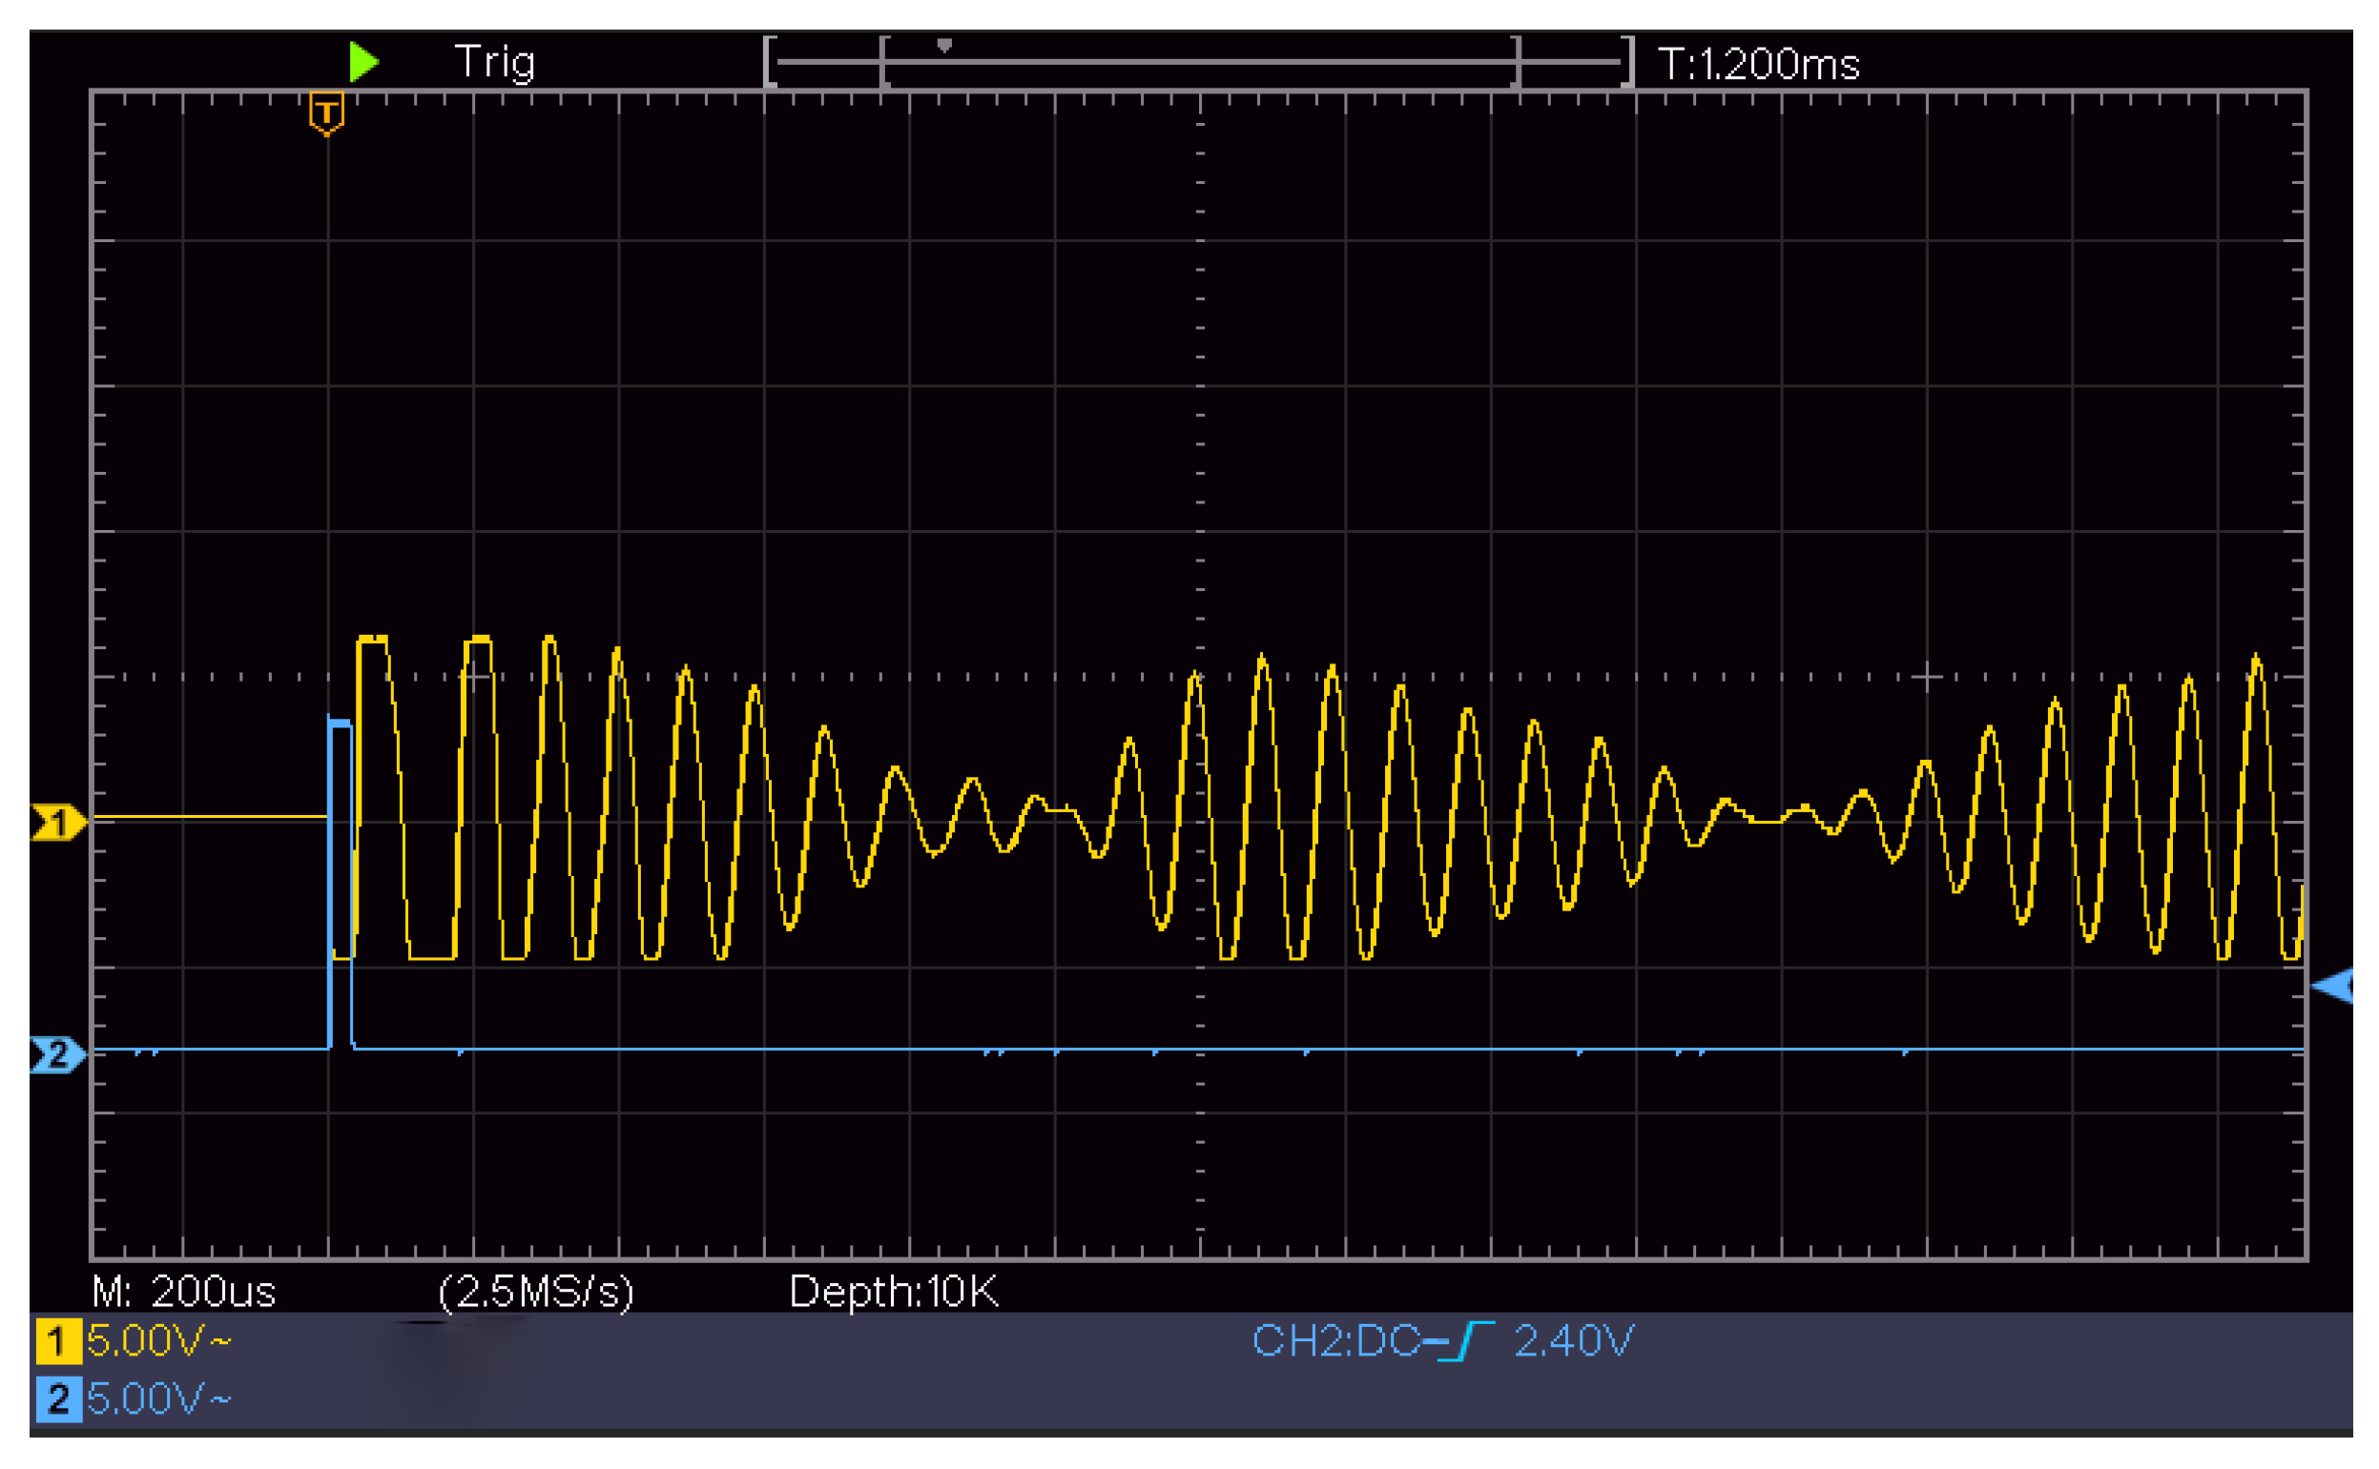Click the Trig label at the top
The width and height of the screenshot is (2379, 1469).
click(x=496, y=61)
